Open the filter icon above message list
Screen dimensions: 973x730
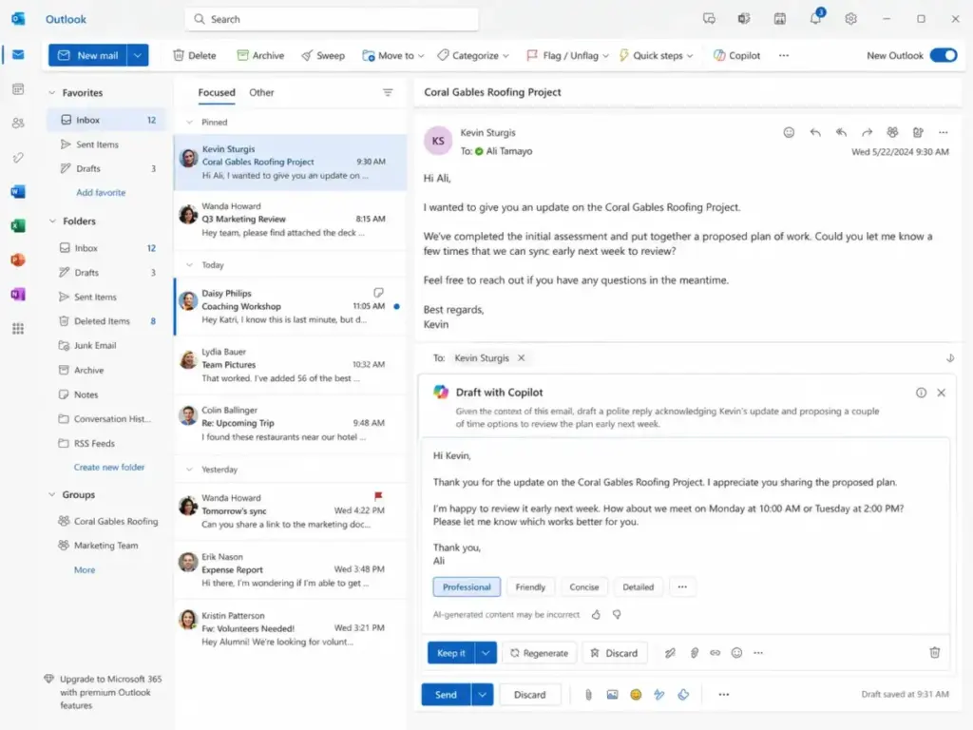(388, 92)
